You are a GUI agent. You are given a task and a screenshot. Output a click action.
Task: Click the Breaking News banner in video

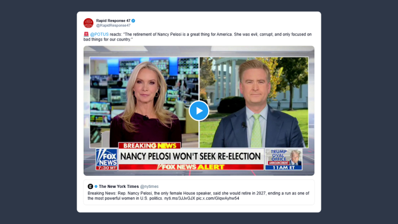(x=150, y=145)
